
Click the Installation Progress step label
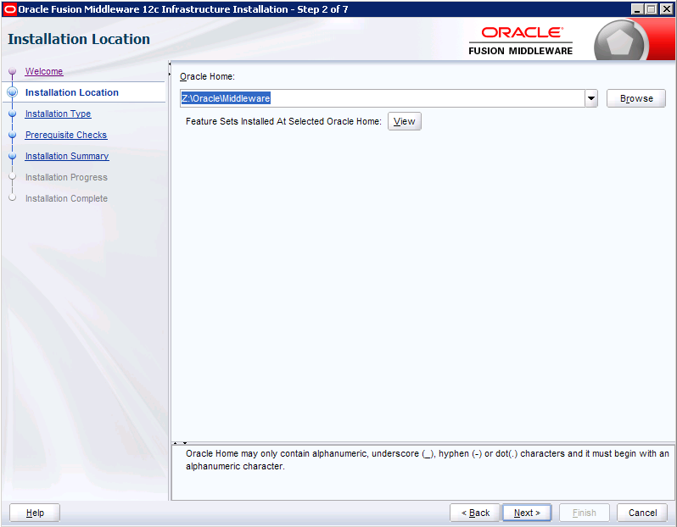66,177
